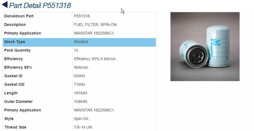The width and height of the screenshot is (254, 131).
Task: Click the Part Detail P551318 heading
Action: pyautogui.click(x=40, y=5)
